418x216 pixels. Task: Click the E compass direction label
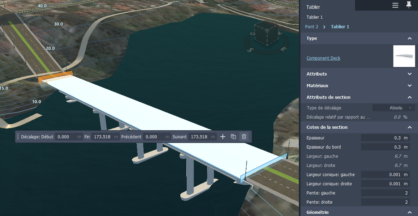[284, 49]
